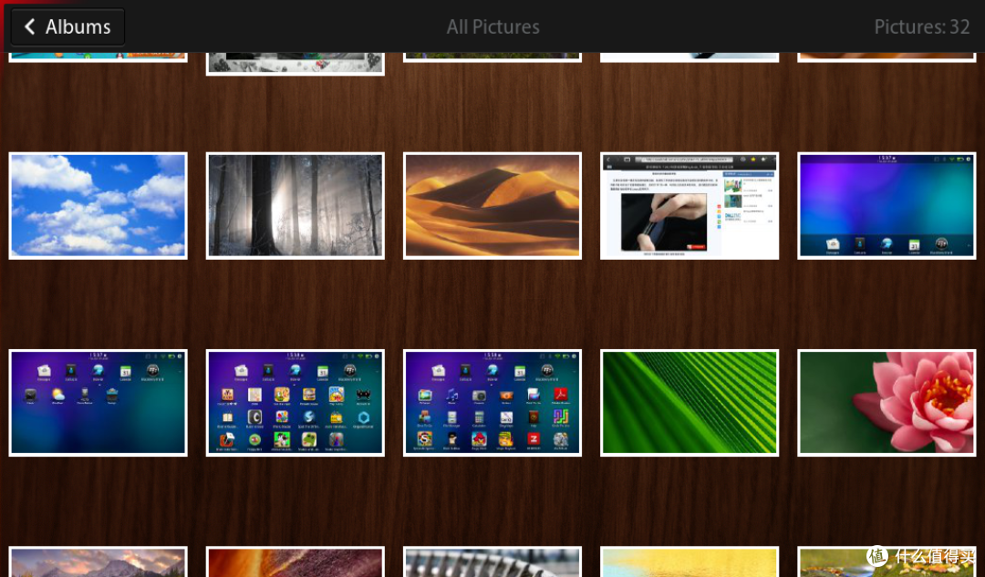Go back to Albums
985x577 pixels.
(67, 26)
